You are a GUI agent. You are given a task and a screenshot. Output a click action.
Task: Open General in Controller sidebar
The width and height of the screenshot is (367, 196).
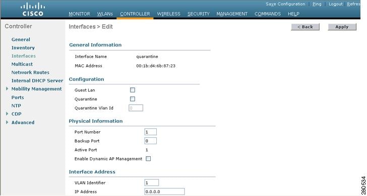pos(21,39)
